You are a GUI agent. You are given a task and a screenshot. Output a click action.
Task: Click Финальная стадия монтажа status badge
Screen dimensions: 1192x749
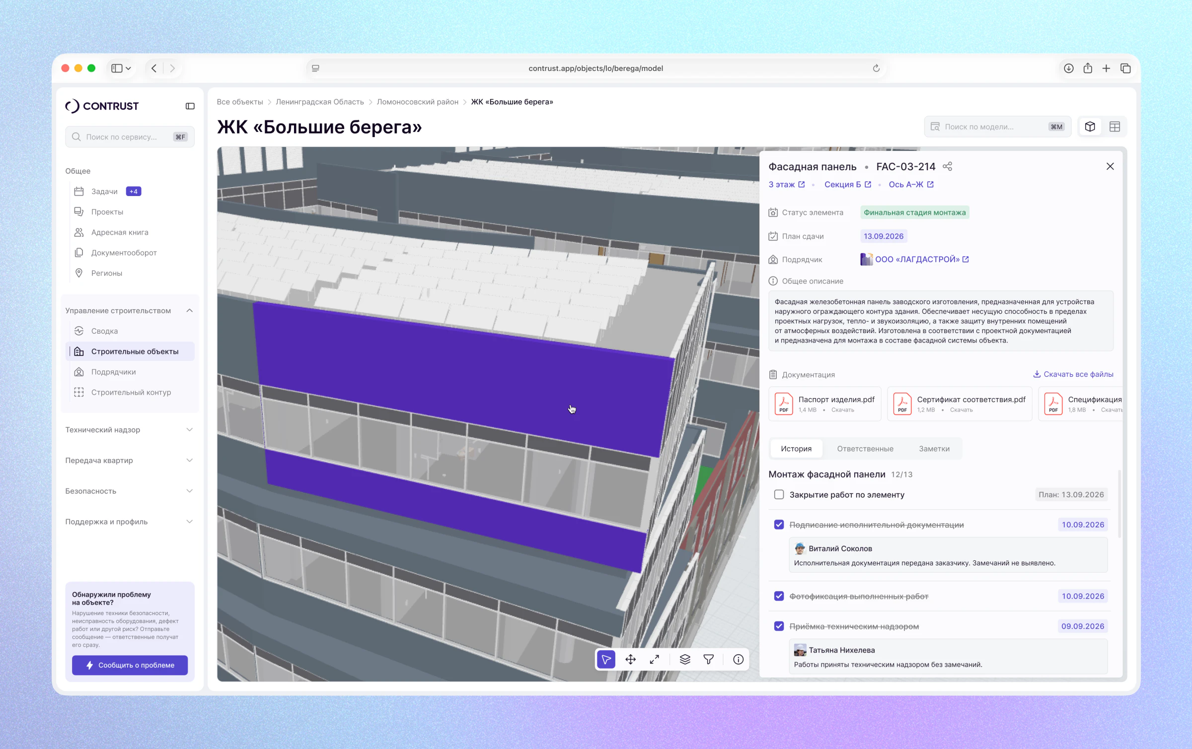pyautogui.click(x=915, y=212)
